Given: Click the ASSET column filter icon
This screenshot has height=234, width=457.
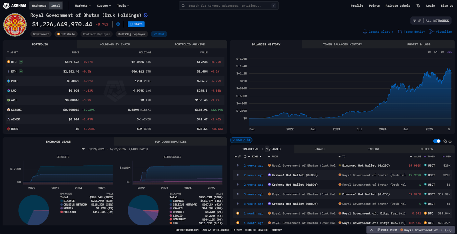Looking at the screenshot, I should tap(8, 53).
